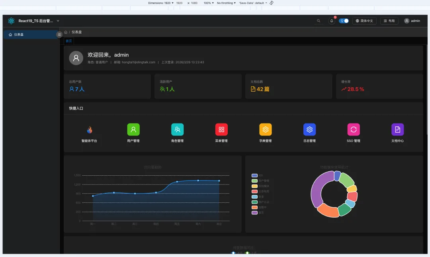This screenshot has height=257, width=430.
Task: Click the orange legend swatch
Action: click(254, 207)
